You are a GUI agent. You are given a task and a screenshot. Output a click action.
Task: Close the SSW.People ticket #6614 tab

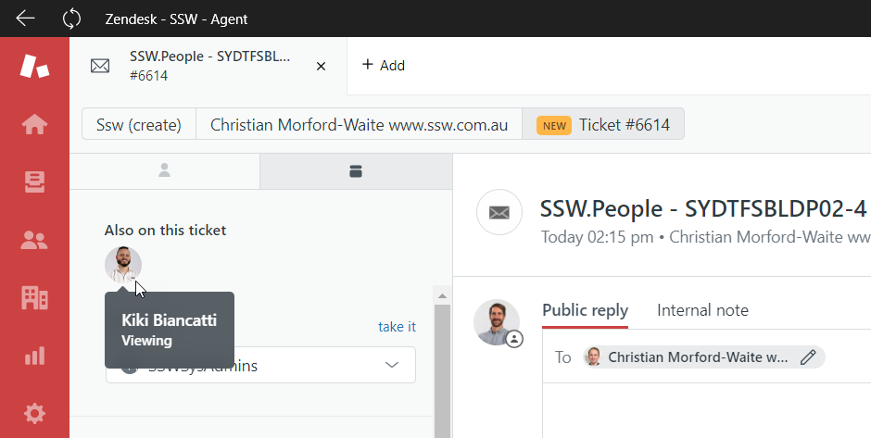(x=321, y=66)
